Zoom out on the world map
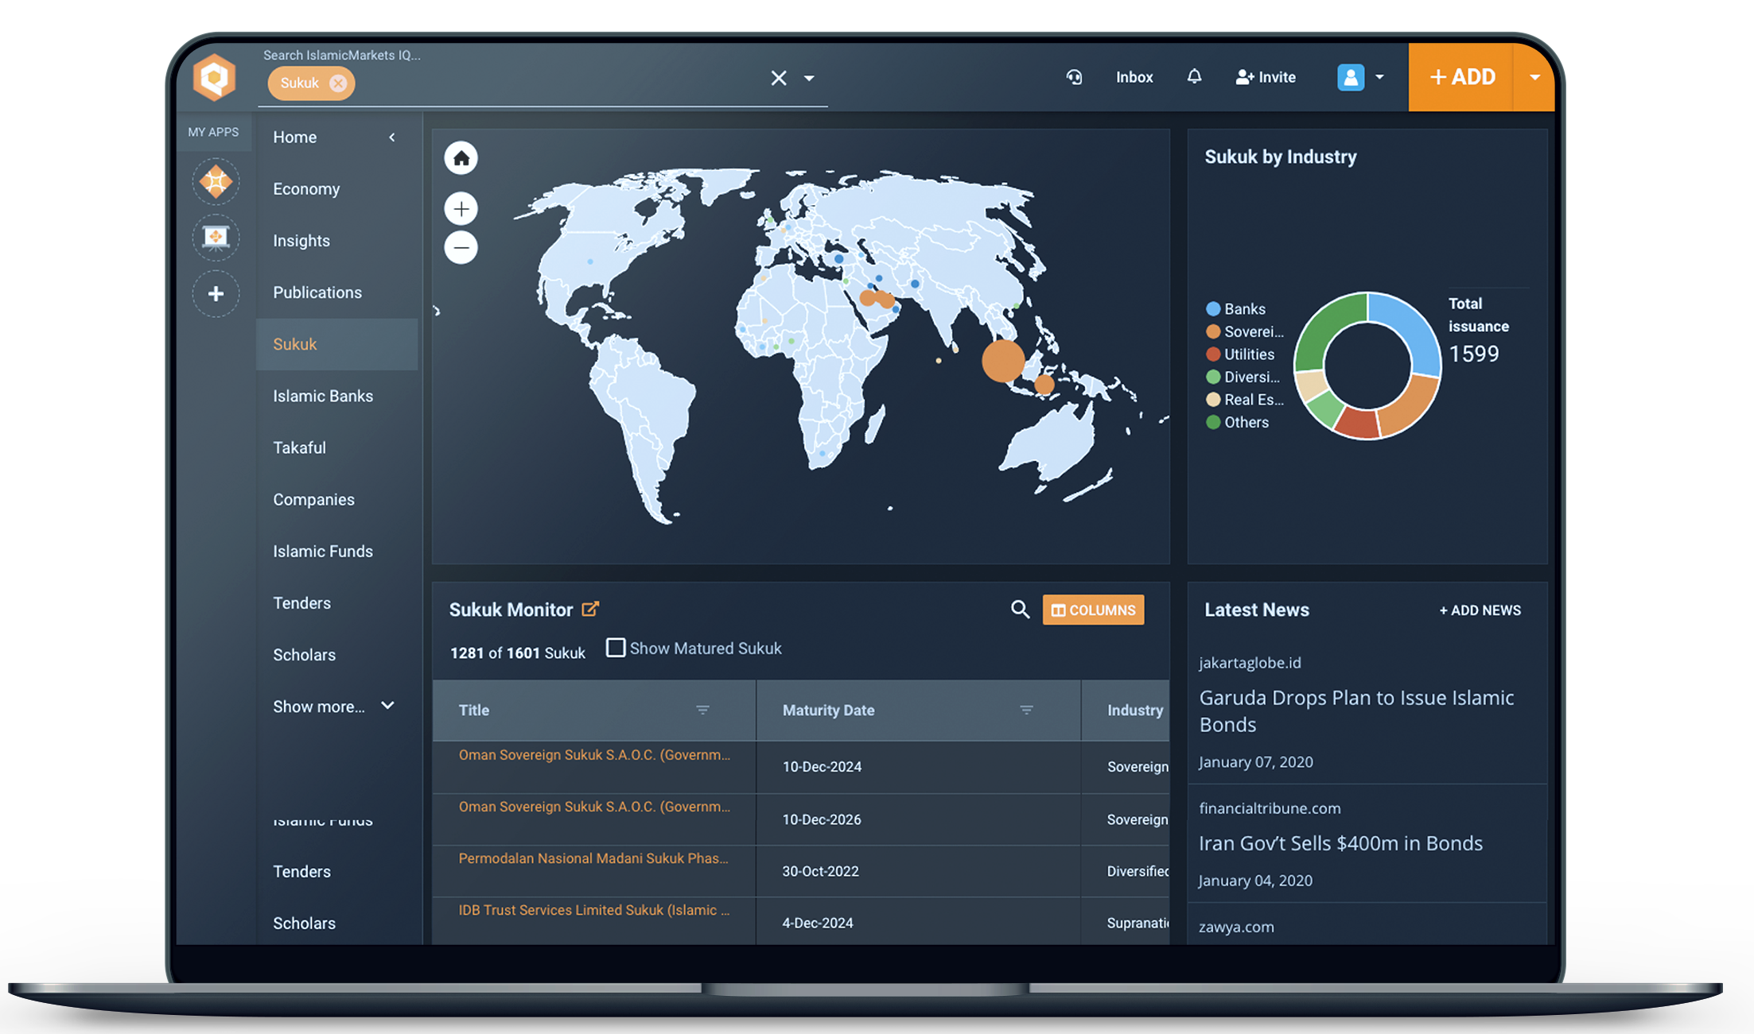Viewport: 1754px width, 1034px height. pos(461,248)
